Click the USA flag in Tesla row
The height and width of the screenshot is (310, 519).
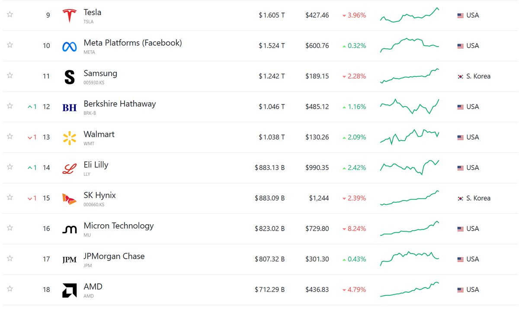(x=461, y=16)
